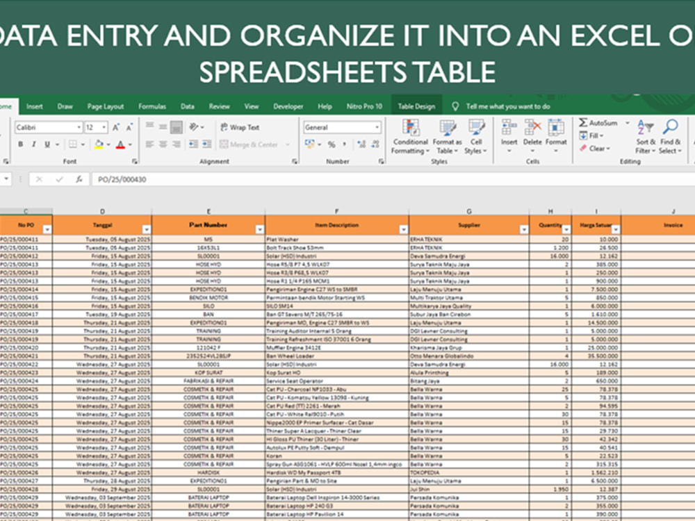Screen dimensions: 695x521
Task: Open Borders button
Action: coord(73,144)
